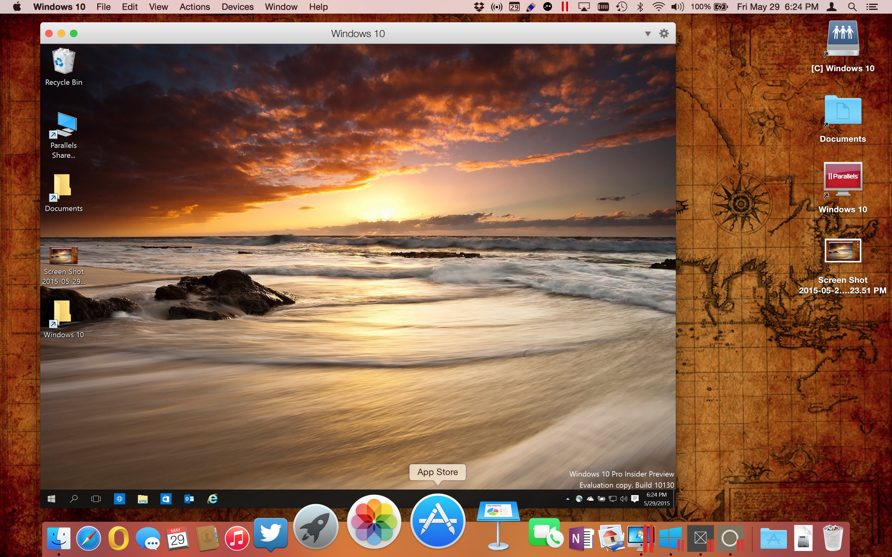
Task: Select the Screen Shot thumbnail on the Windows desktop
Action: (x=63, y=266)
